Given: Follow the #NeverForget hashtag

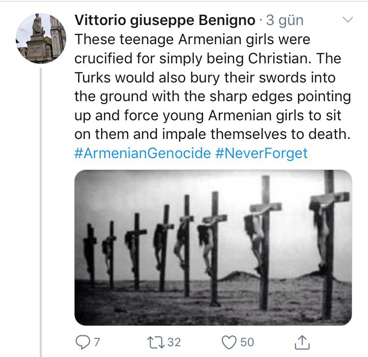Looking at the screenshot, I should click(261, 153).
